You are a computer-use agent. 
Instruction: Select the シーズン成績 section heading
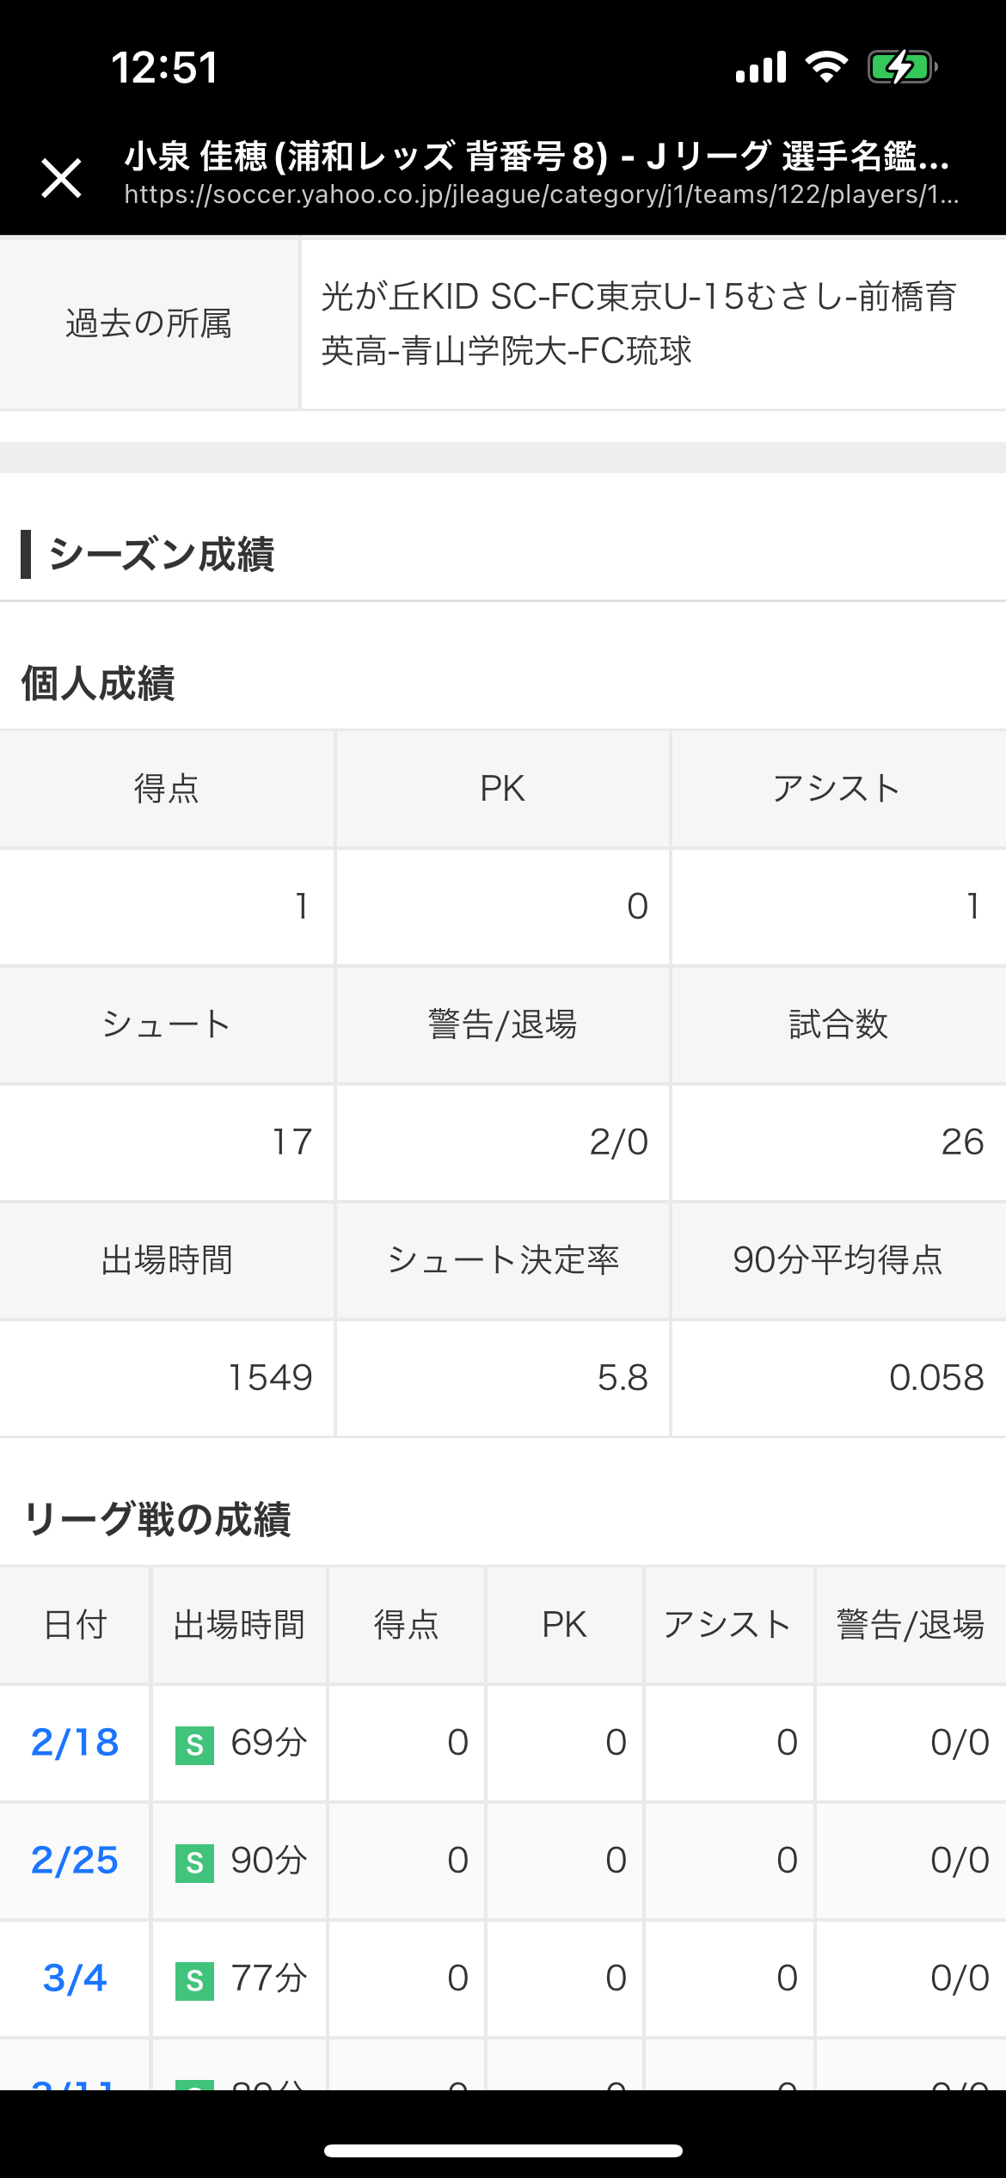coord(162,555)
